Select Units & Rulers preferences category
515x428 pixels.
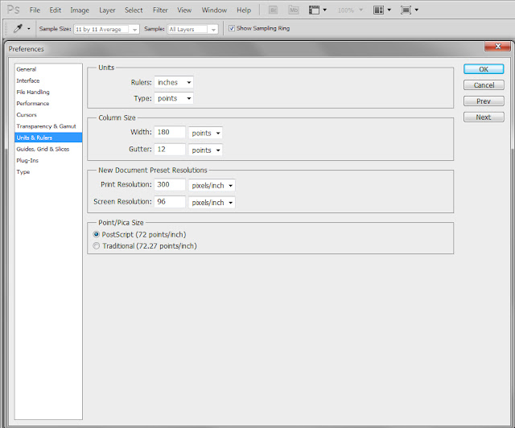[x=48, y=138]
